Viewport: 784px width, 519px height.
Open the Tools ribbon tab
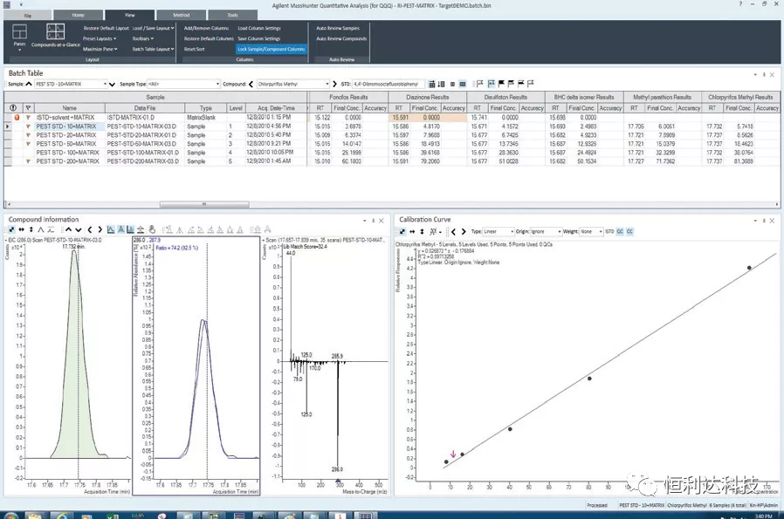click(232, 15)
